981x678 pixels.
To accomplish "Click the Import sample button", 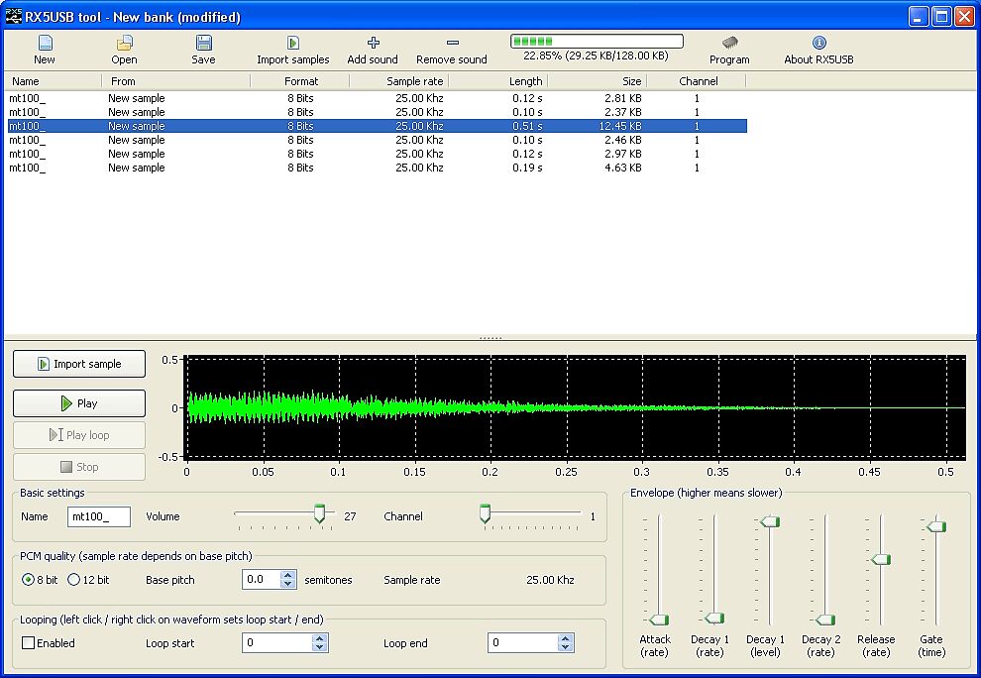I will (x=79, y=364).
